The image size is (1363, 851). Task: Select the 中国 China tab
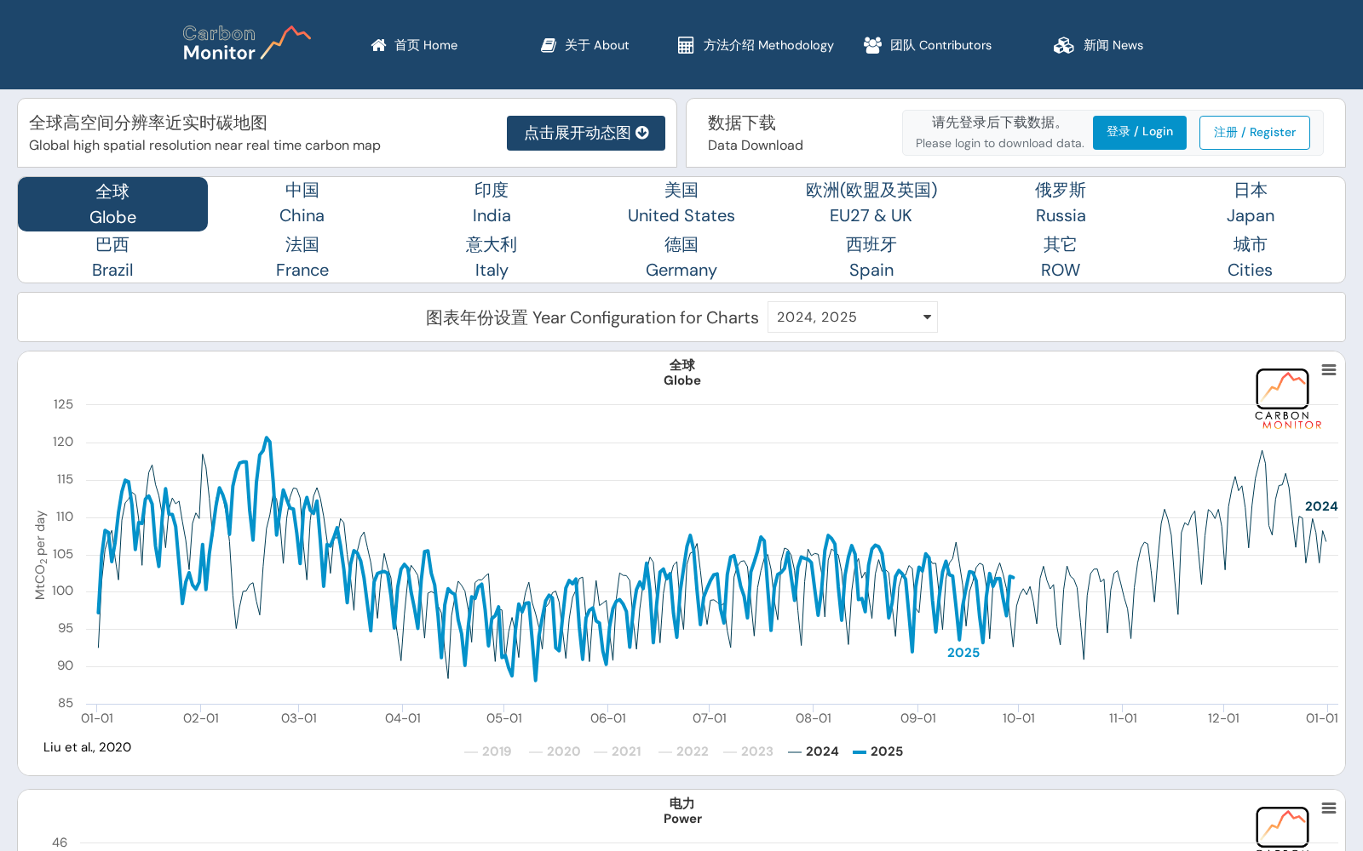tap(302, 203)
